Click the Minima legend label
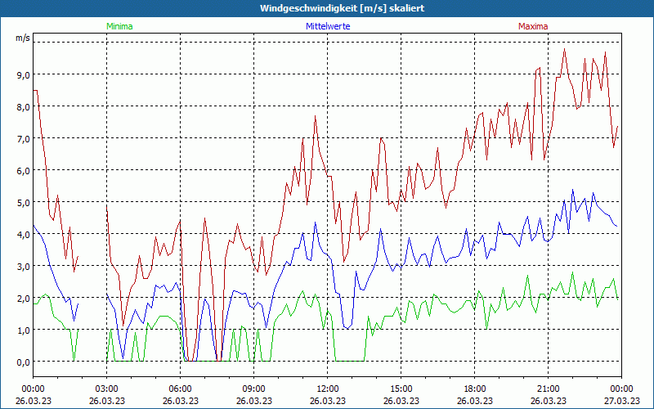 coord(119,26)
